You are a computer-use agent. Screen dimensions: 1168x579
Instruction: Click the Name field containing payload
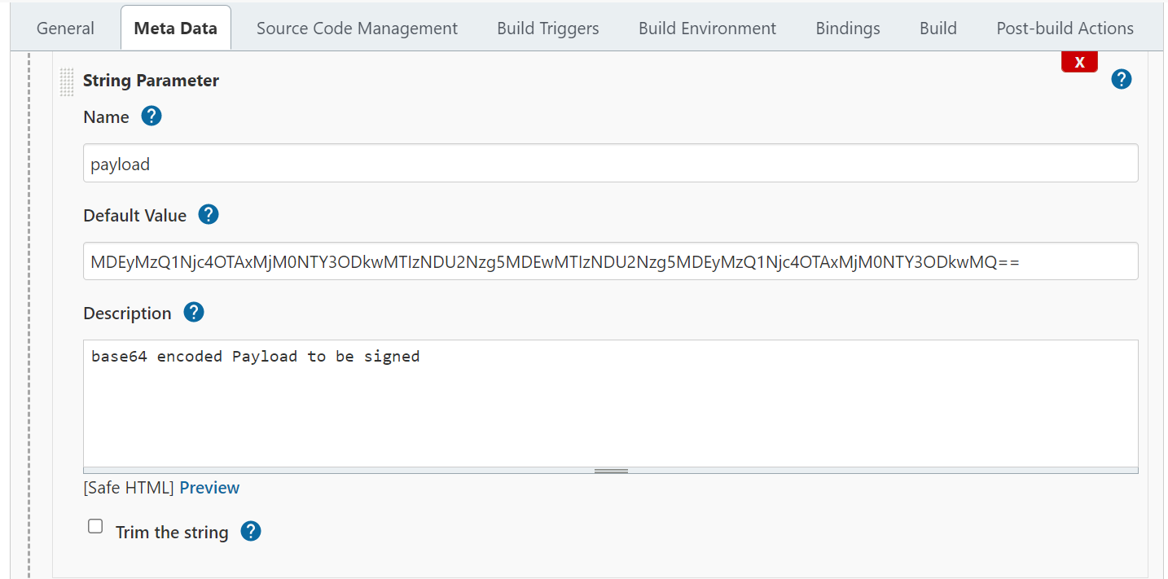point(610,164)
